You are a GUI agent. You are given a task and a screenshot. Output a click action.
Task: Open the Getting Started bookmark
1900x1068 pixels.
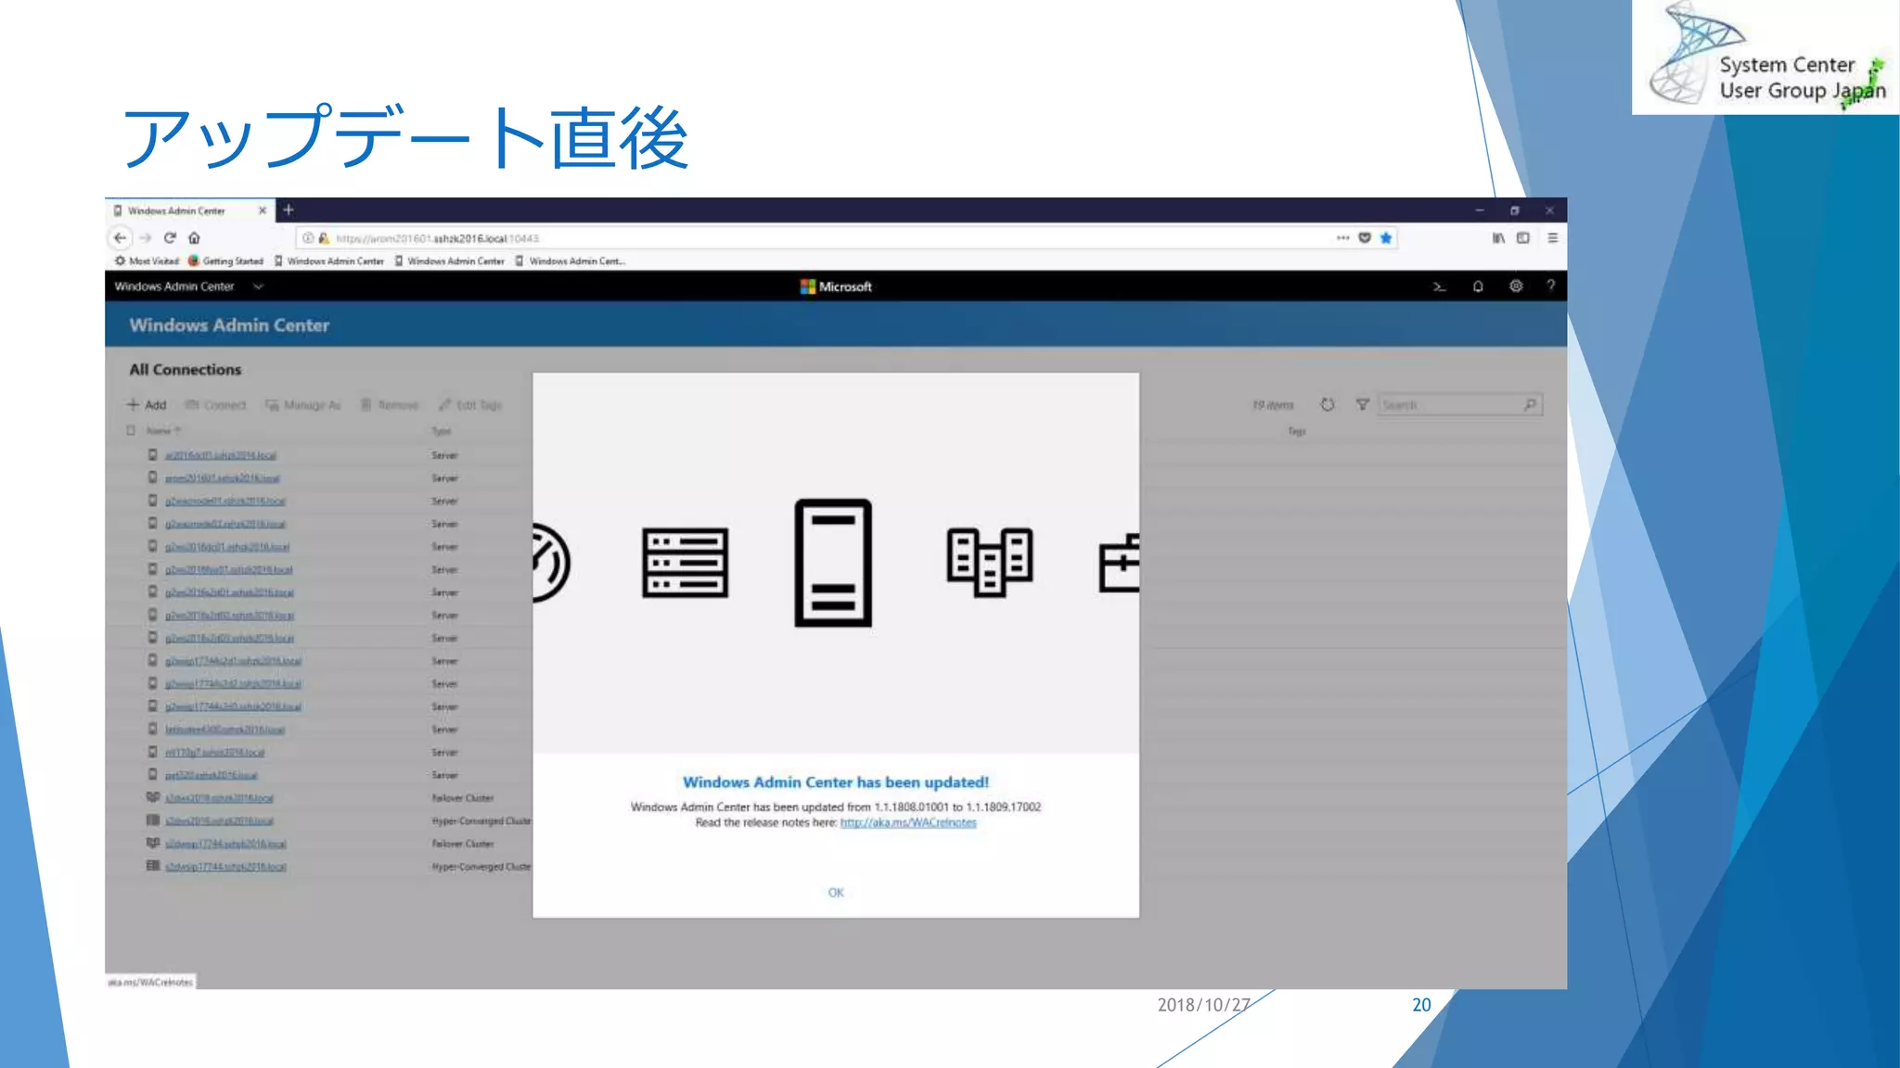click(225, 261)
